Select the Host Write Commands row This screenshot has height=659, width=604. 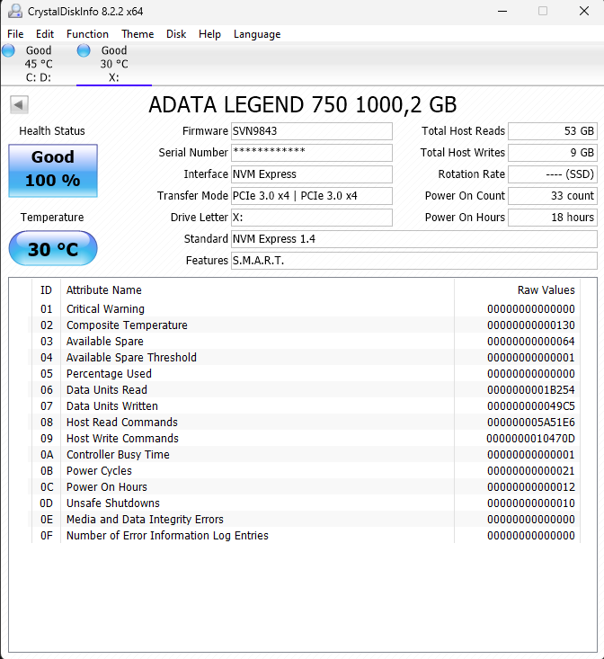tap(304, 439)
